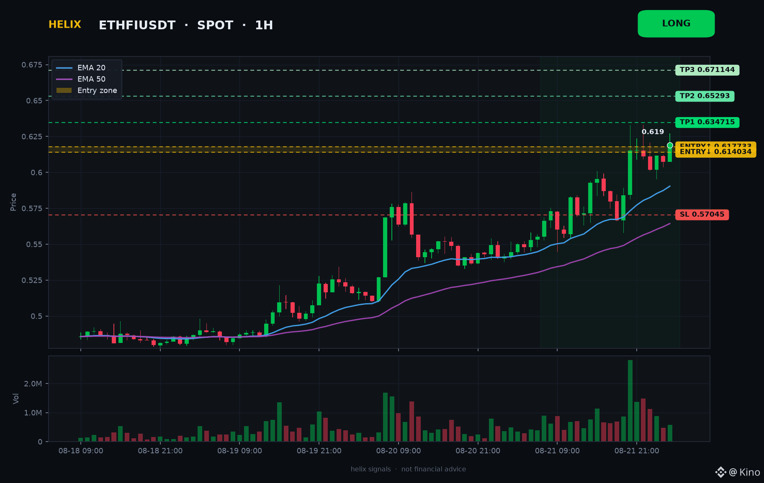
Task: Click the 0.625 price axis tick
Action: pos(32,137)
